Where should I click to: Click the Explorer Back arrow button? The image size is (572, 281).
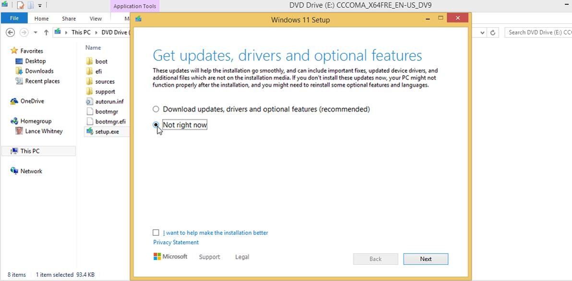tap(10, 33)
